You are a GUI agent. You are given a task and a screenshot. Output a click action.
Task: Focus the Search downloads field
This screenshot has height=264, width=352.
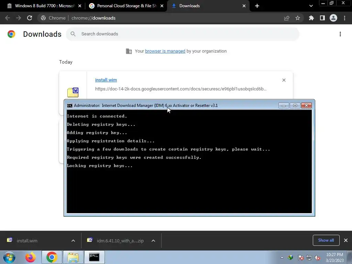(183, 34)
